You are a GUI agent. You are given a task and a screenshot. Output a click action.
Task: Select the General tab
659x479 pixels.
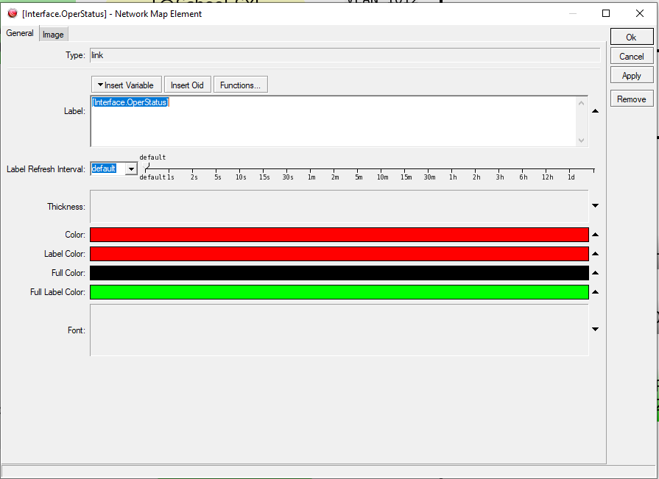(20, 33)
